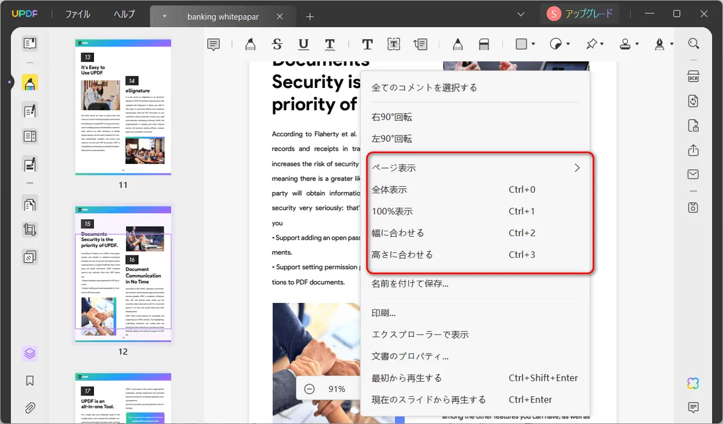Open the Protect PDF lock icon
The width and height of the screenshot is (723, 424).
(693, 126)
